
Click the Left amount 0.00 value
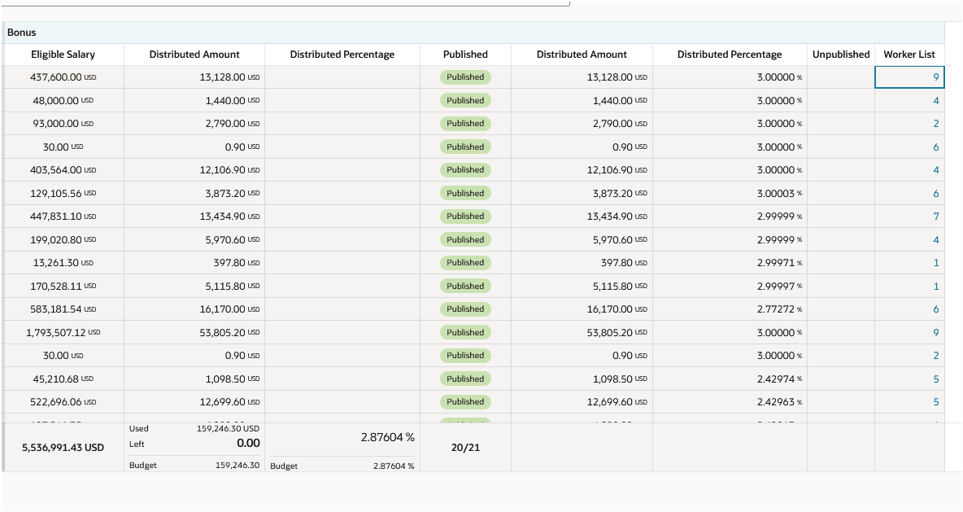pyautogui.click(x=248, y=443)
